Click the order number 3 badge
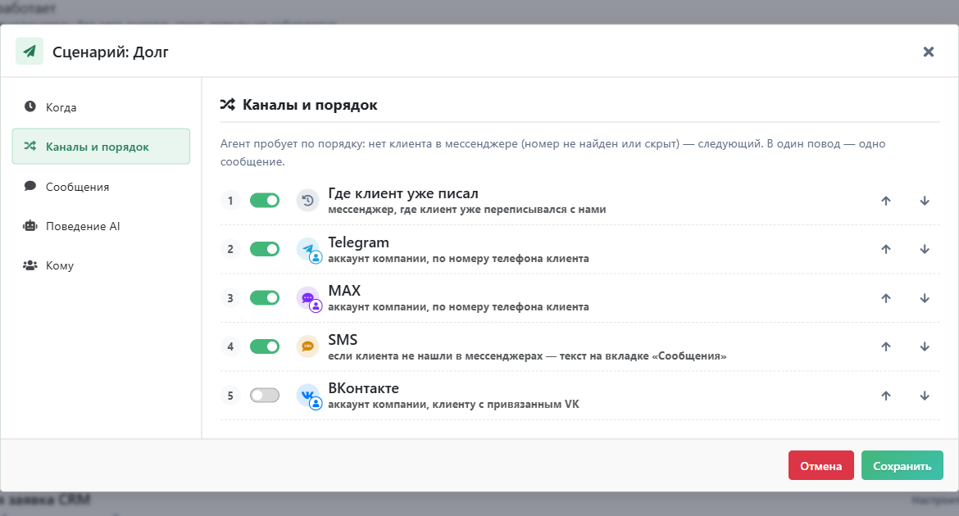This screenshot has height=516, width=959. coord(230,298)
